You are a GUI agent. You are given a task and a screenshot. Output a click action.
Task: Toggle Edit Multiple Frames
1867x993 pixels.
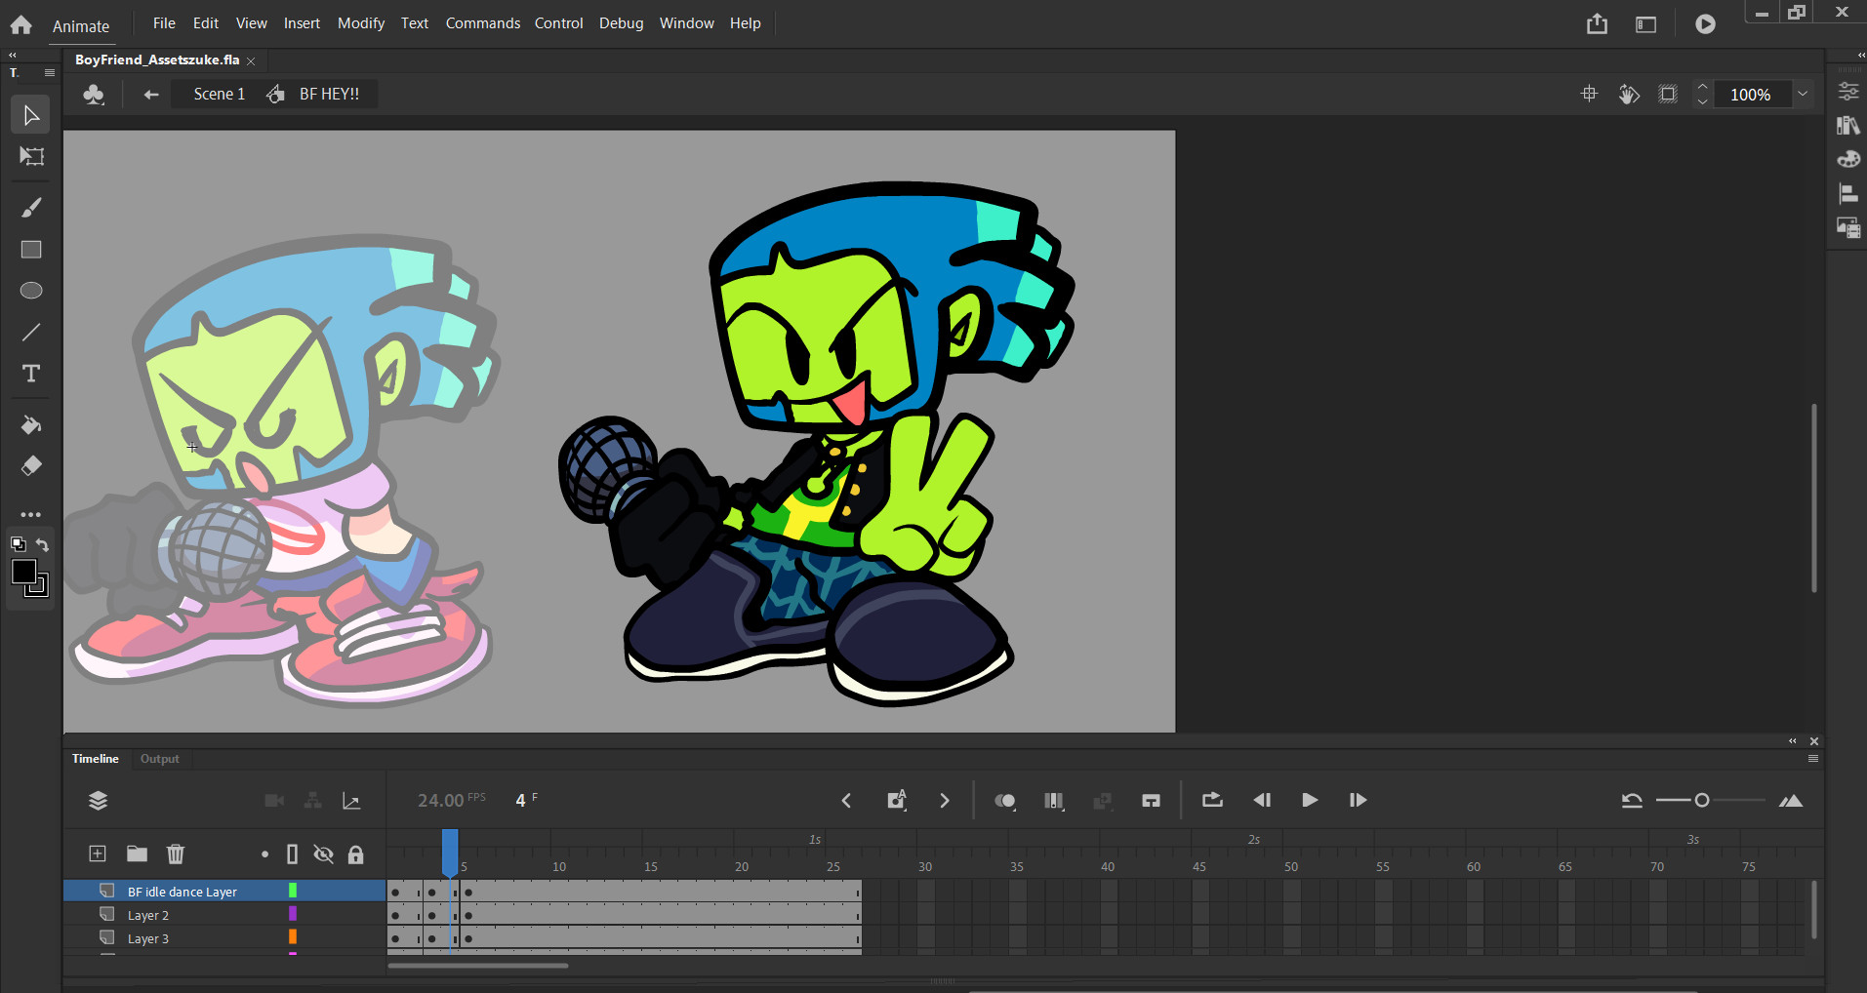1053,801
